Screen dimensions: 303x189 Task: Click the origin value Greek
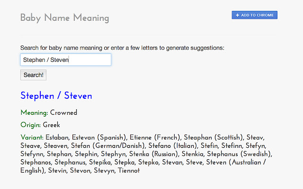click(52, 125)
